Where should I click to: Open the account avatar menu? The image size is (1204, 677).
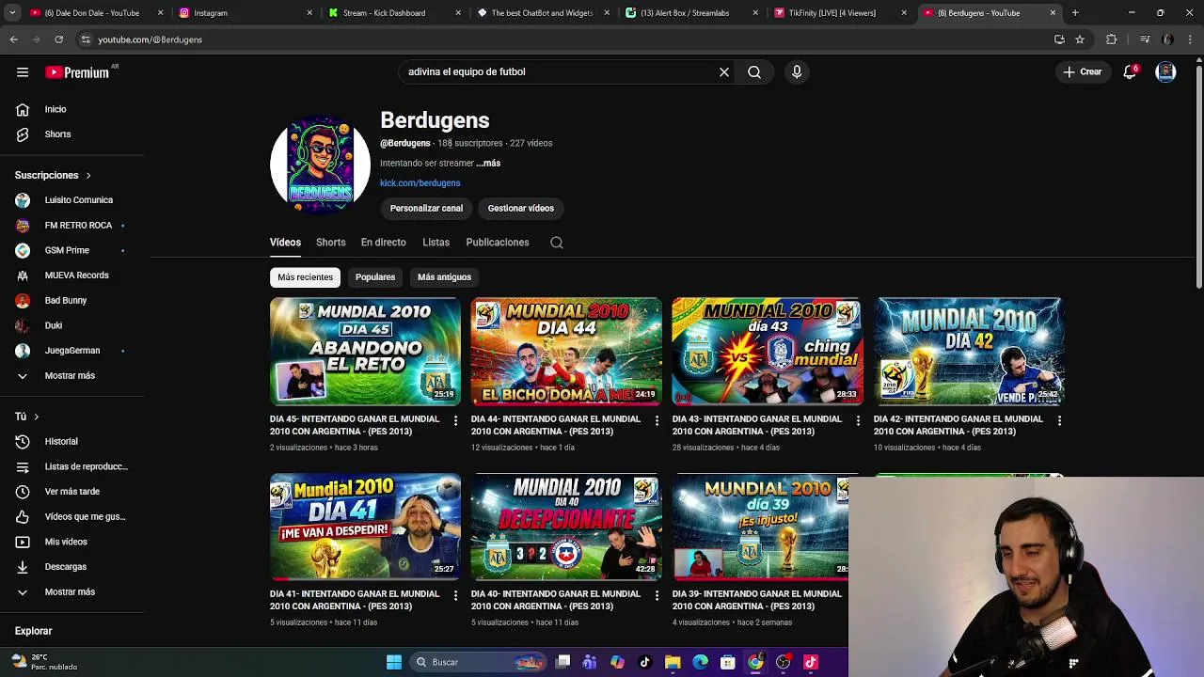coord(1165,72)
